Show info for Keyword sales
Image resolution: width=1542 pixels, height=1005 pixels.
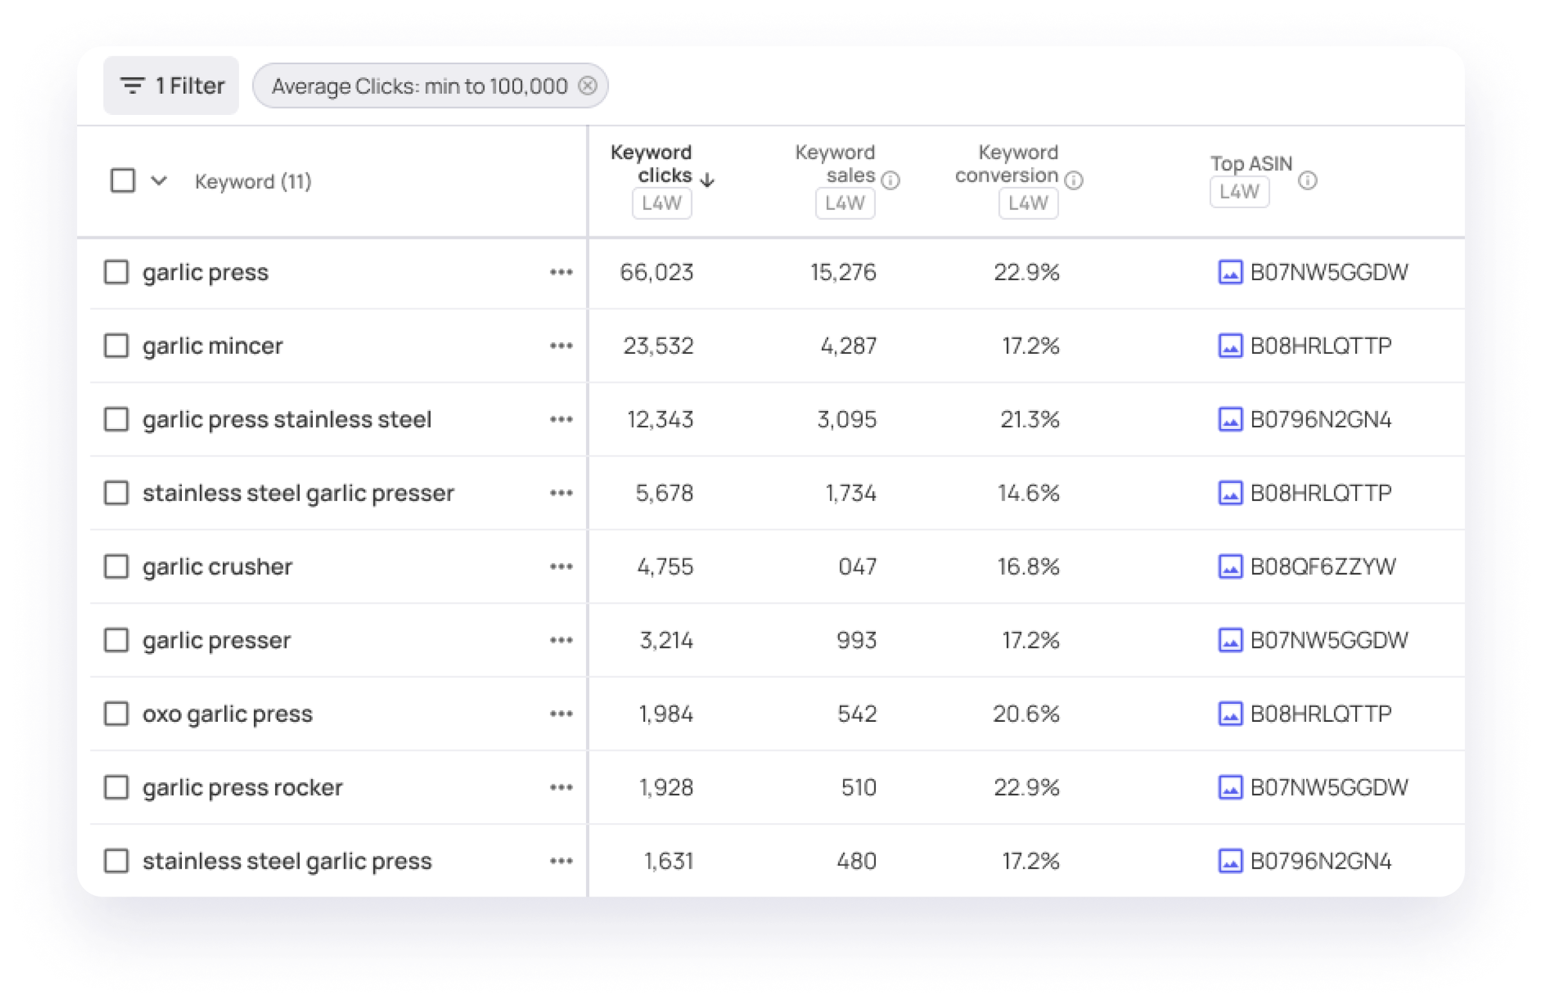click(x=891, y=180)
